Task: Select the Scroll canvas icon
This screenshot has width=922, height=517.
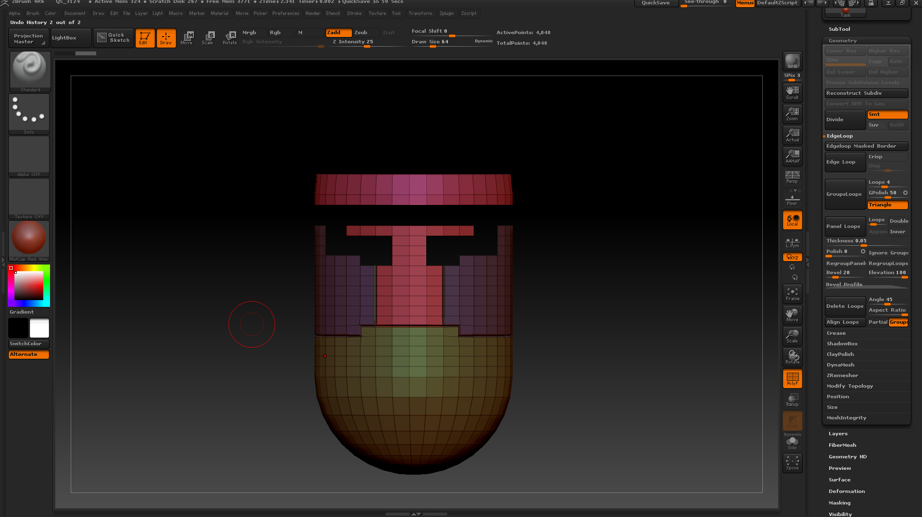Action: 792,92
